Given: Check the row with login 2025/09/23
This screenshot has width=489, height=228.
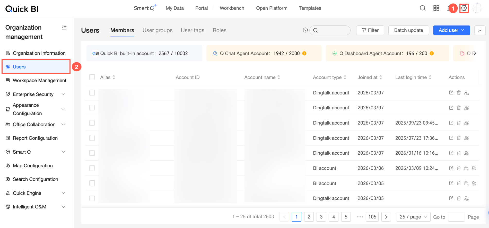Looking at the screenshot, I should pos(92,123).
